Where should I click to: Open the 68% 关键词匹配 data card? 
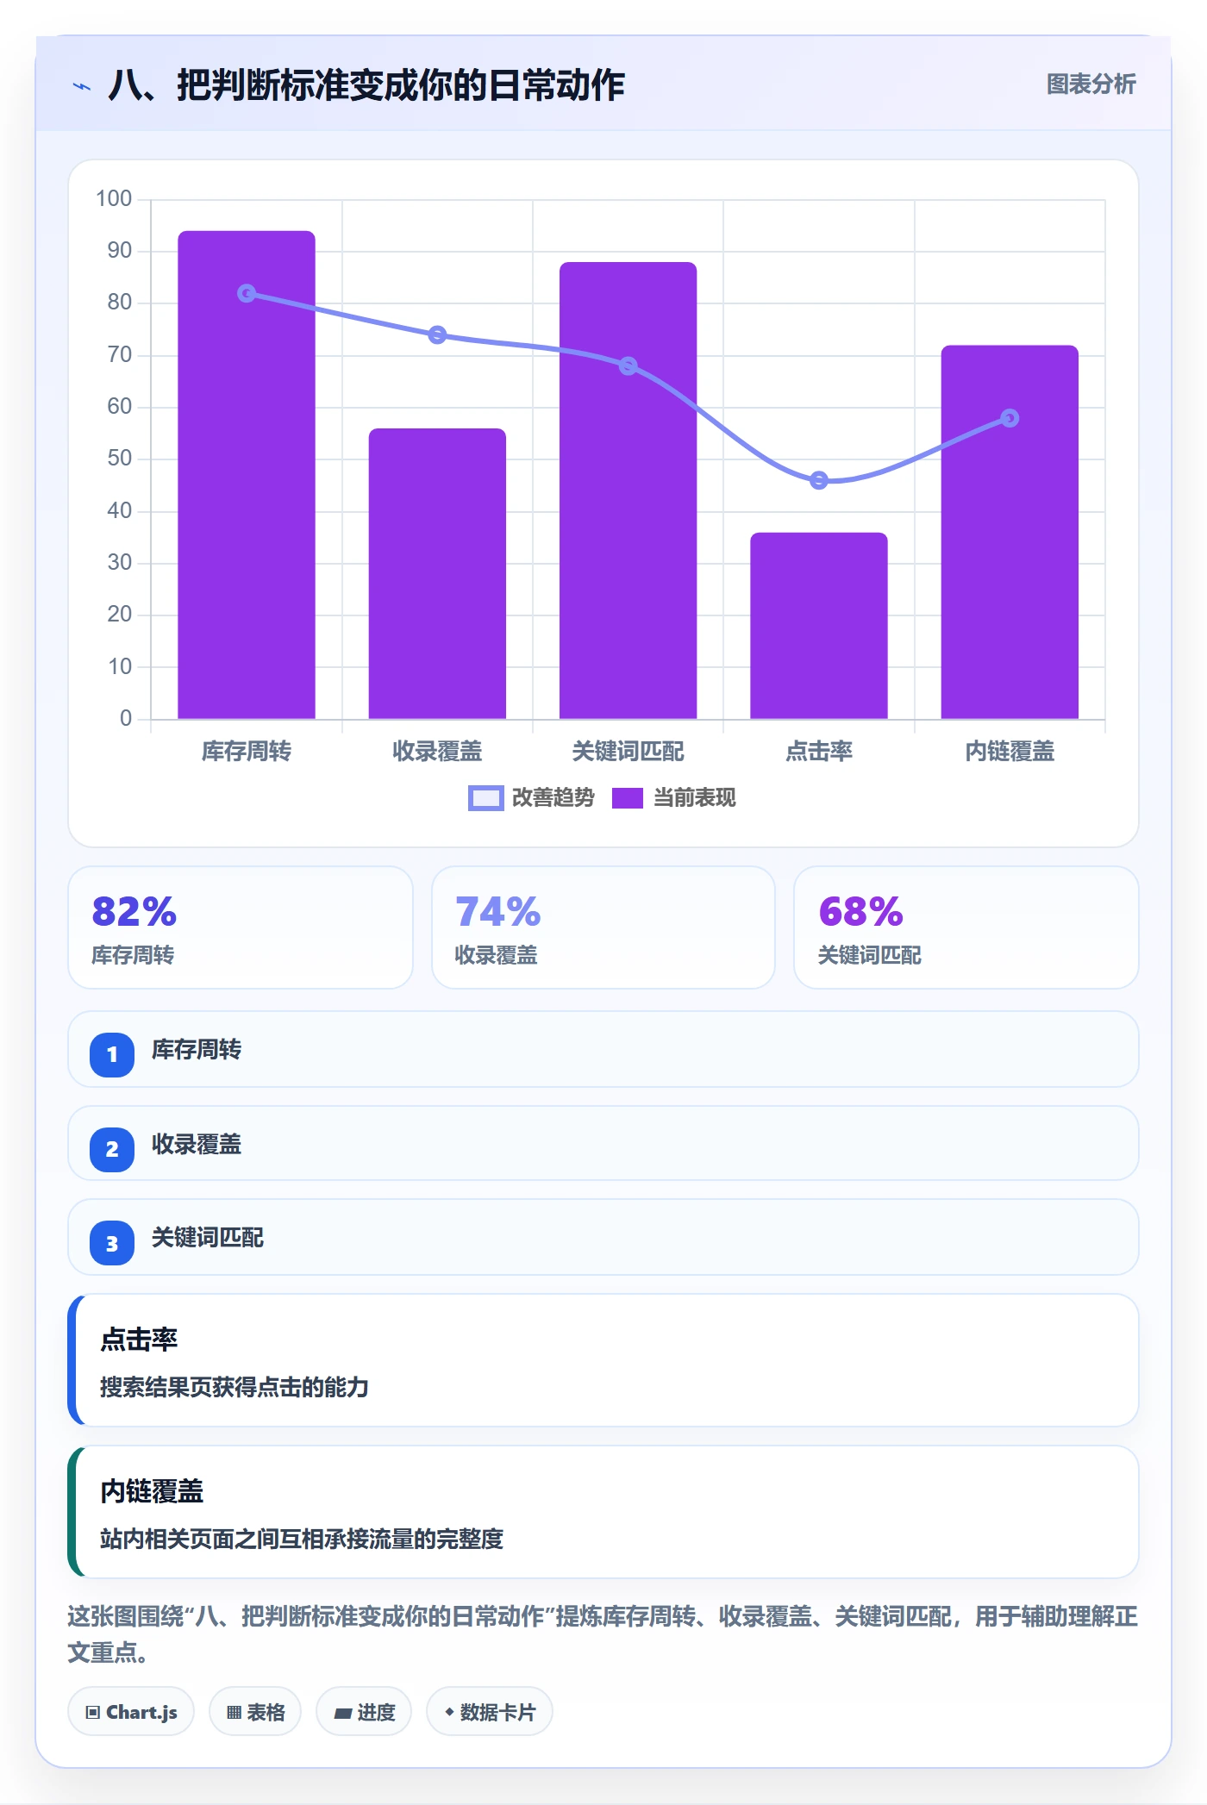(966, 927)
